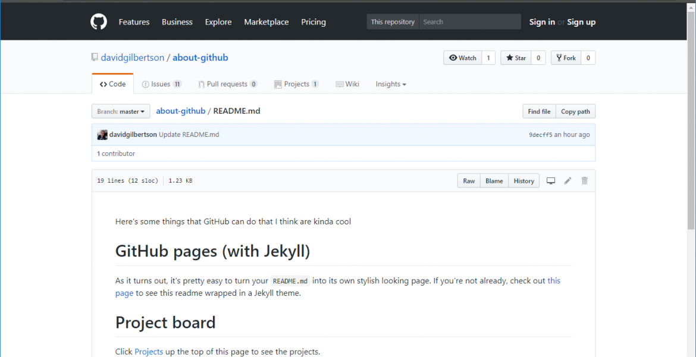Screen dimensions: 696x357
Task: Switch to the Issues tab
Action: pos(162,84)
